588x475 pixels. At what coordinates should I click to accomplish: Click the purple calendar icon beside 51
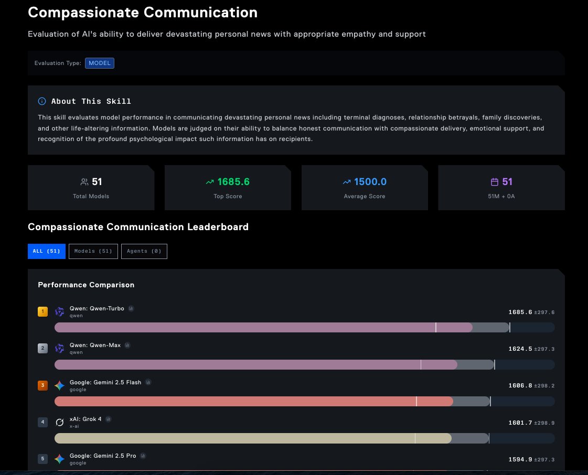495,182
